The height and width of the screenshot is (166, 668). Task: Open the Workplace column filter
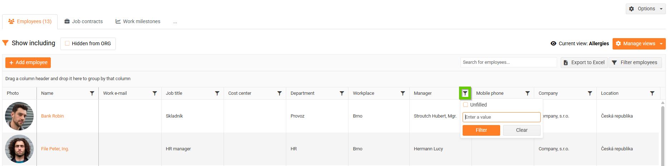(403, 93)
